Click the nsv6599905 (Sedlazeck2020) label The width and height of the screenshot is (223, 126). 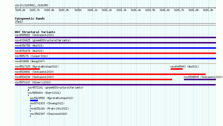click(203, 77)
